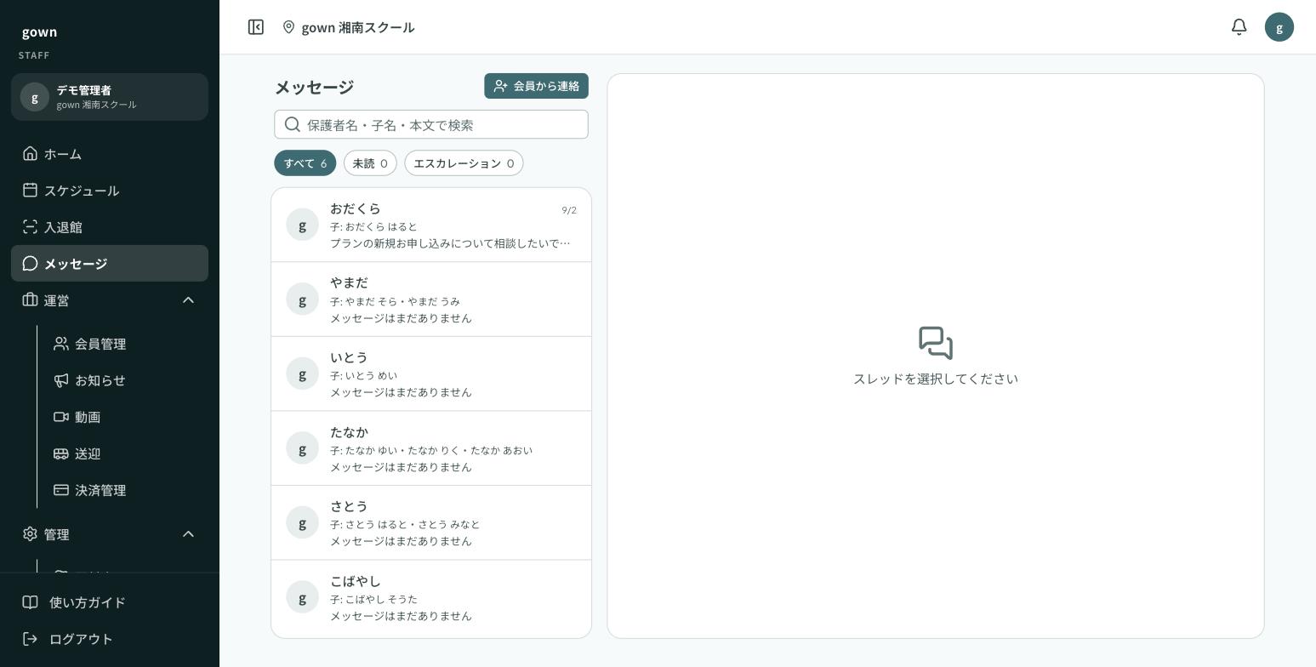
Task: Open 決済管理 in the sidebar
Action: pos(125,490)
